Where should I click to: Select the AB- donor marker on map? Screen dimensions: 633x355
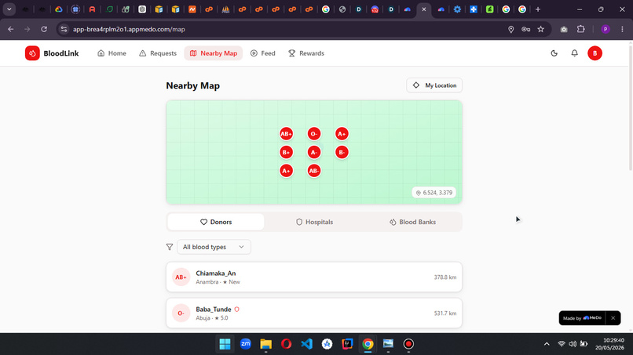tap(314, 171)
